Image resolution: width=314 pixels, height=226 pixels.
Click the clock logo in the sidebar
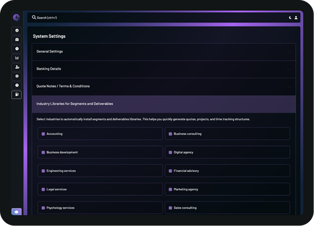point(16,18)
